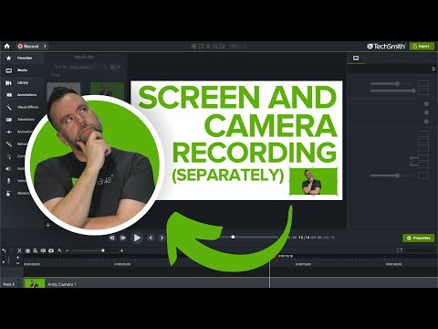Click the plus button below Media Bin
The image size is (438, 329).
click(x=48, y=226)
